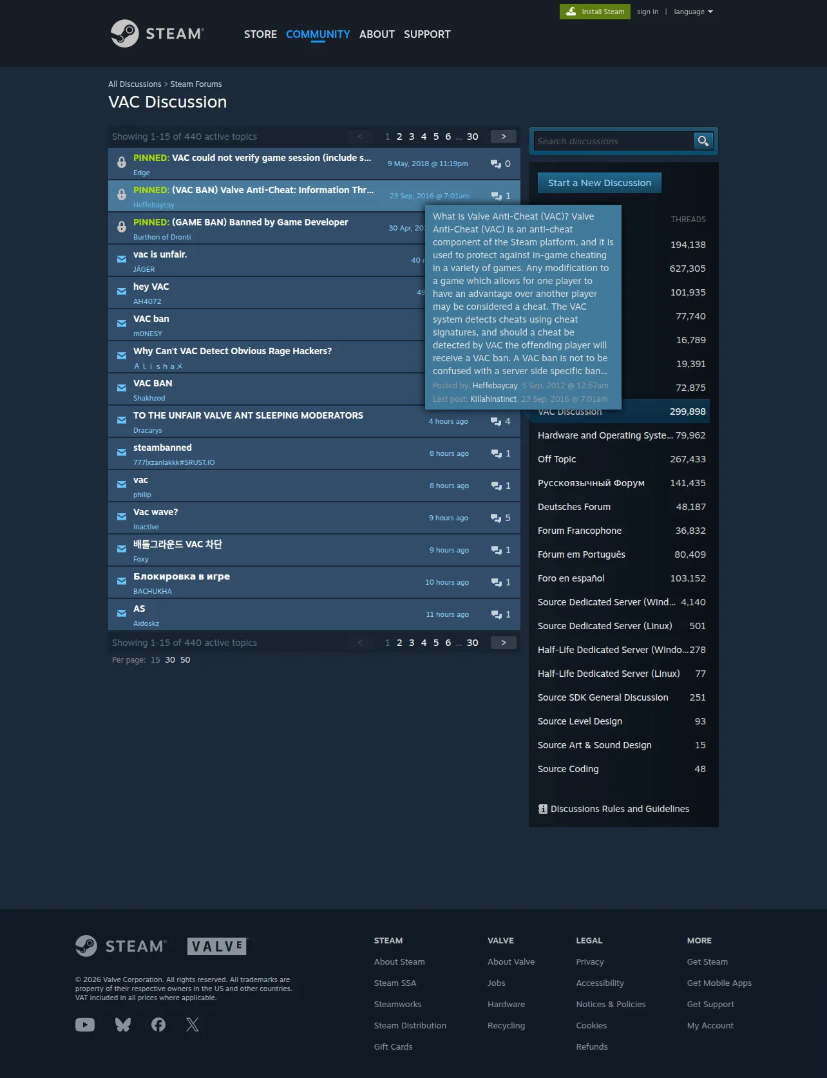Click the lock icon on the pinned Edge thread
This screenshot has width=827, height=1078.
point(122,162)
